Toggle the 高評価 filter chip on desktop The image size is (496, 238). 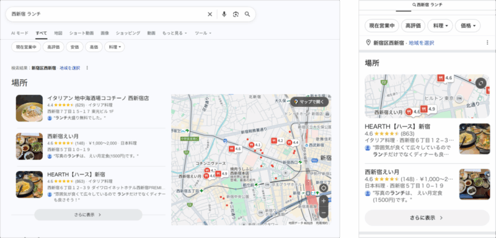point(53,47)
